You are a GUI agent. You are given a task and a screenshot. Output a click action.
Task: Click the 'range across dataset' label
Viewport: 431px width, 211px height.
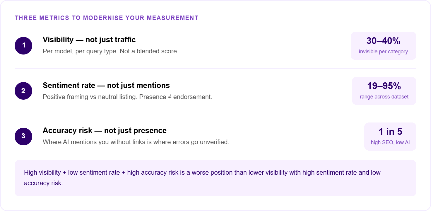point(384,97)
